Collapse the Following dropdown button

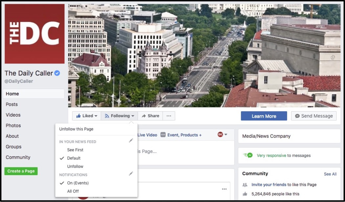tap(120, 116)
